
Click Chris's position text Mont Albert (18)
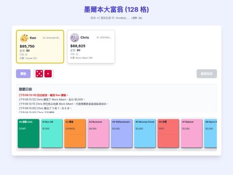(81, 58)
